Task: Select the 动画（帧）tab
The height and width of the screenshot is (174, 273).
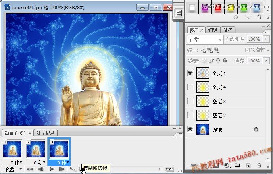Action: pos(15,133)
